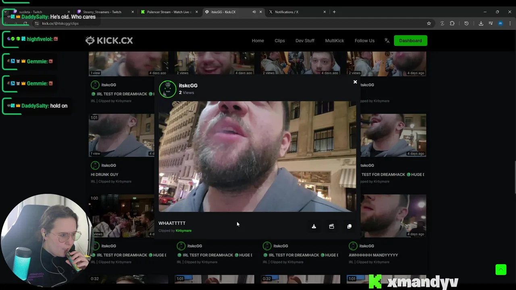Screen dimensions: 516x290
Task: Click the green back-to-top arrow button
Action: [x=501, y=269]
